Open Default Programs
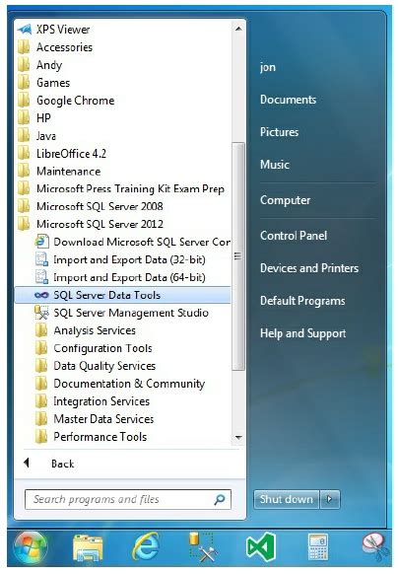 pyautogui.click(x=302, y=301)
